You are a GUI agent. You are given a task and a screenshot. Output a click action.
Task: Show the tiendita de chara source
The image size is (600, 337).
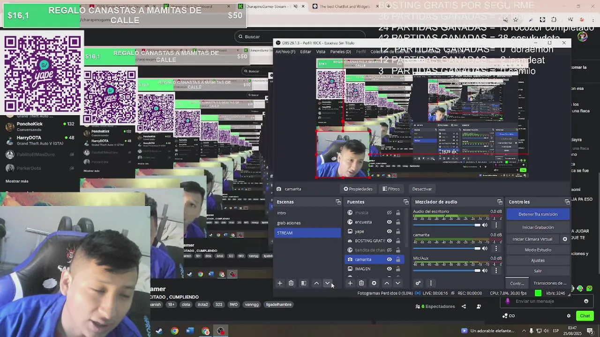tap(389, 250)
